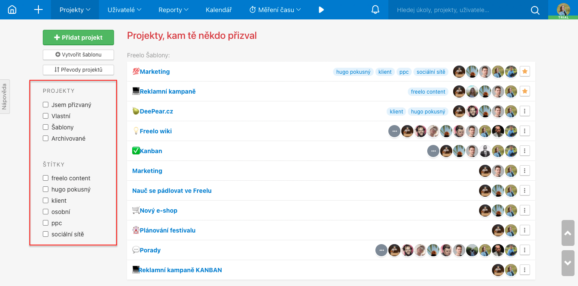Open three-dot menu for DeePear.cz
This screenshot has height=286, width=578.
pyautogui.click(x=524, y=111)
